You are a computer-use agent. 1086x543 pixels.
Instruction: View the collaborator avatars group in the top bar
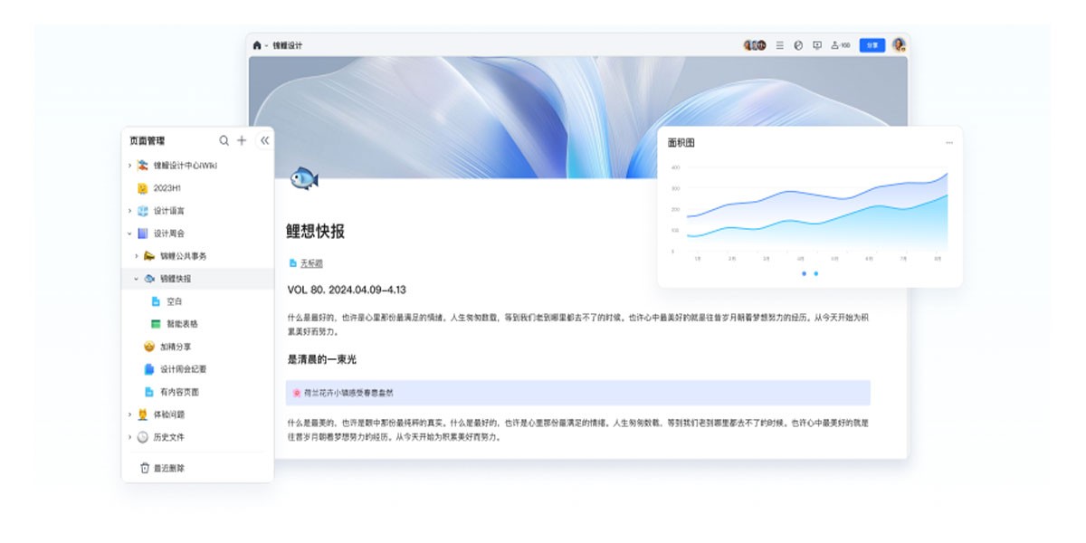point(755,45)
